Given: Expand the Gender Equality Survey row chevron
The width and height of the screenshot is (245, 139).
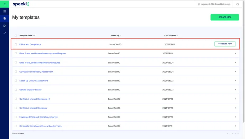Looking at the screenshot, I should [235, 90].
